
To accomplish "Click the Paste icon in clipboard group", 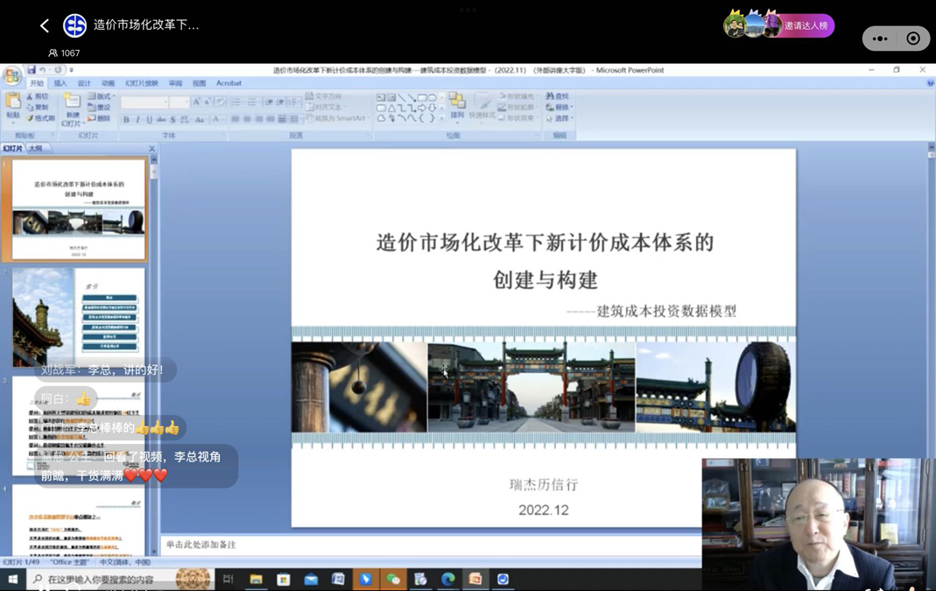I will tap(13, 105).
